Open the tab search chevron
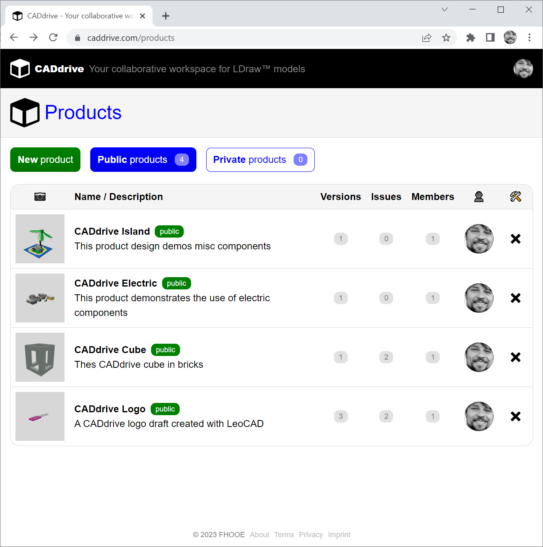Viewport: 543px width, 547px height. point(444,9)
